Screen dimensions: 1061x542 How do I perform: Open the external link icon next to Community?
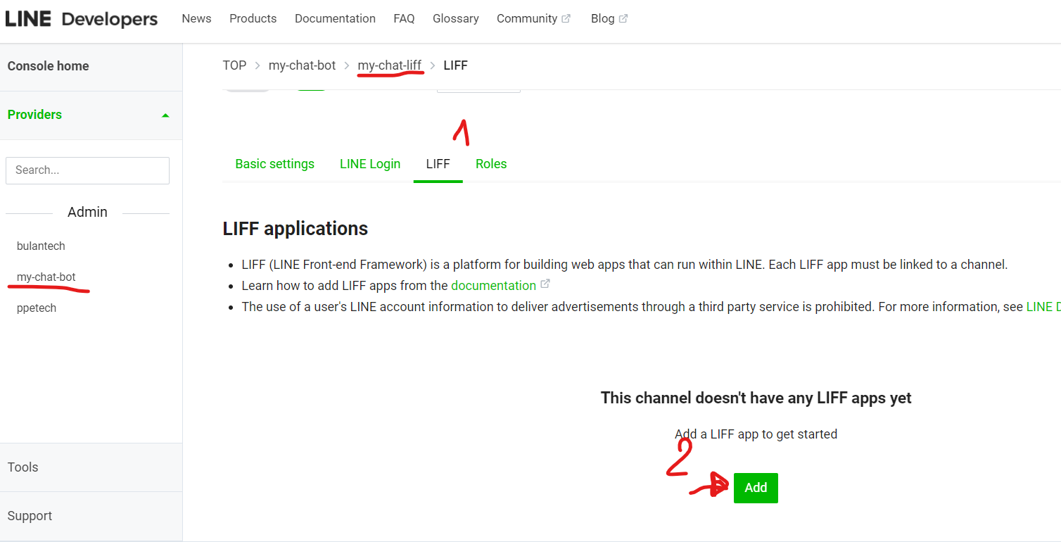566,18
